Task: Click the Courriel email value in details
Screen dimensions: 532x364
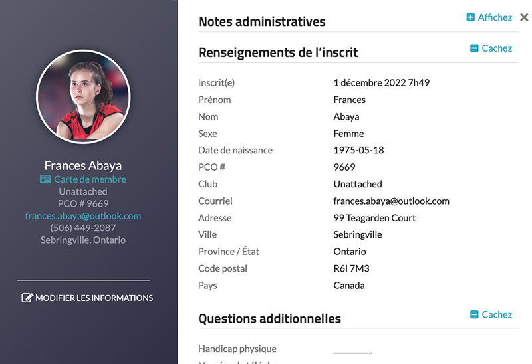Action: (x=391, y=201)
